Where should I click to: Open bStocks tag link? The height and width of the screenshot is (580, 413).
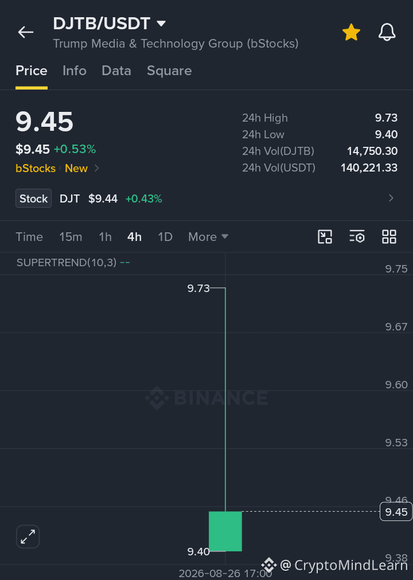pyautogui.click(x=36, y=168)
